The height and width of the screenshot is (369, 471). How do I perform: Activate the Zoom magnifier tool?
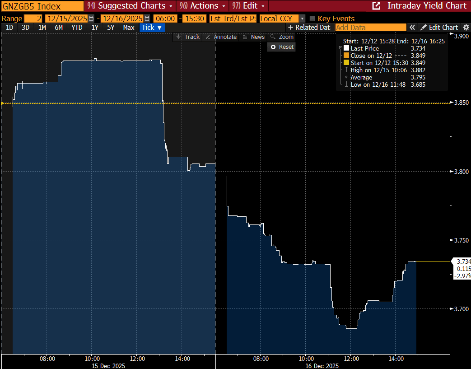click(x=282, y=37)
